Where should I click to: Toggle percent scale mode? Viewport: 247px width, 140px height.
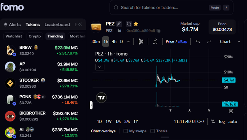point(213,121)
